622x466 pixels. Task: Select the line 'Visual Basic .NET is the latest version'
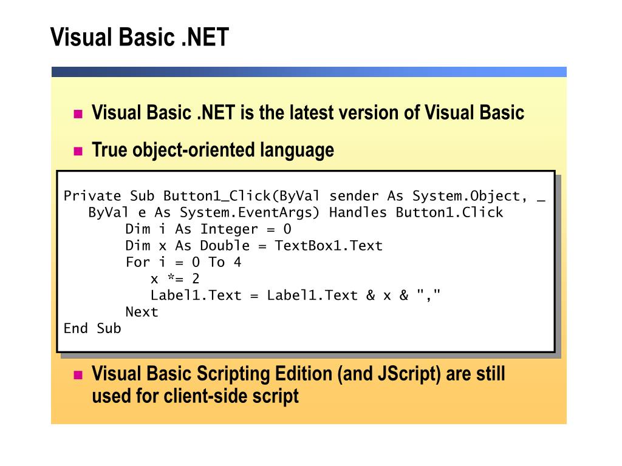click(308, 112)
